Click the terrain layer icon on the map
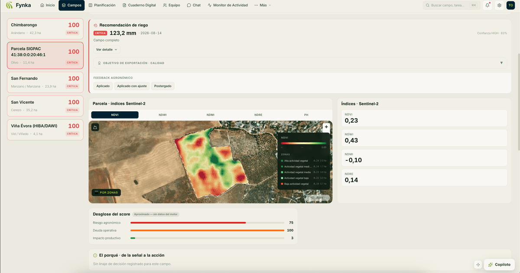This screenshot has height=273, width=520. click(95, 127)
